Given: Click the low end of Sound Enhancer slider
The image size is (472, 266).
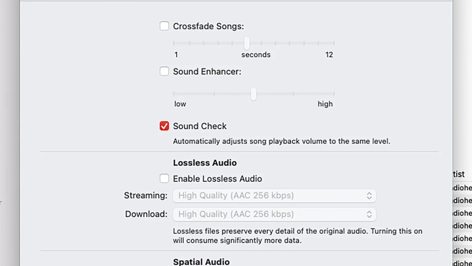Looking at the screenshot, I should coord(174,94).
